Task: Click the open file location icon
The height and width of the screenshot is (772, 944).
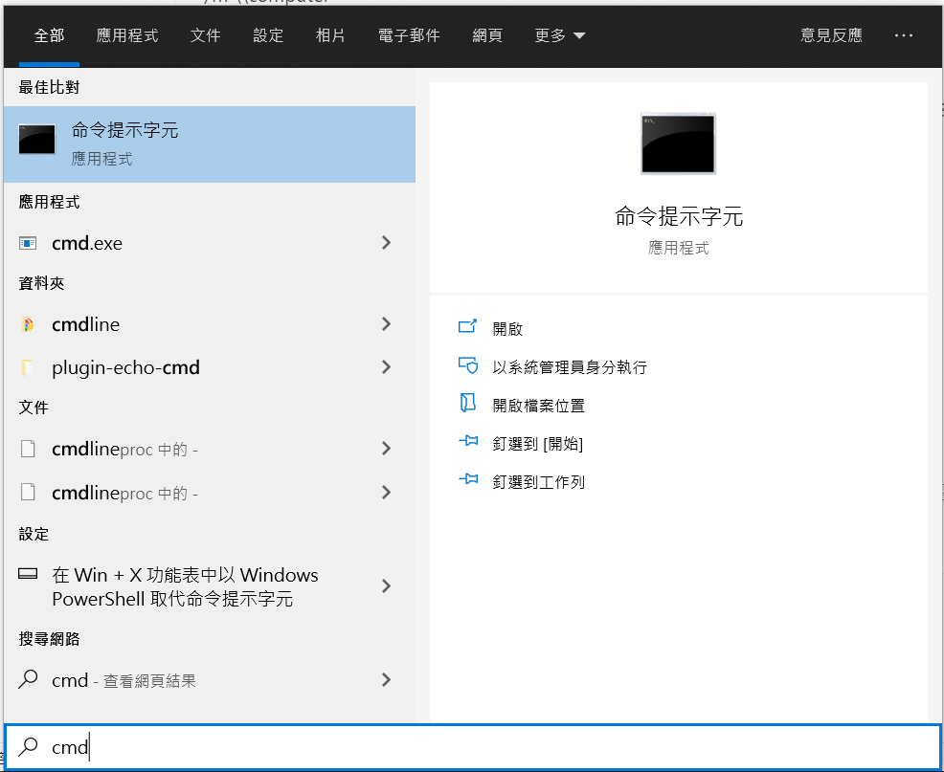Action: click(x=468, y=403)
